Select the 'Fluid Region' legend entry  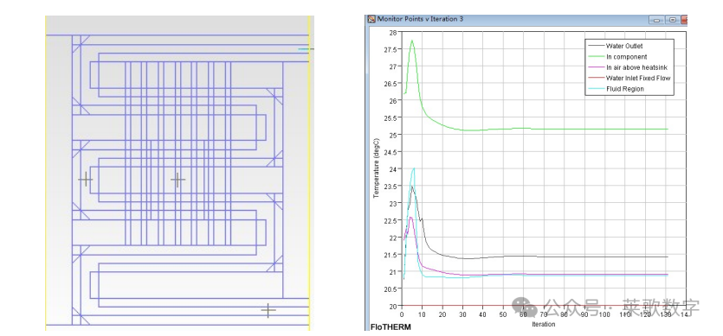(625, 88)
